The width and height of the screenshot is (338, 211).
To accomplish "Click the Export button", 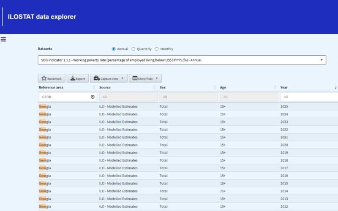I will [x=78, y=78].
